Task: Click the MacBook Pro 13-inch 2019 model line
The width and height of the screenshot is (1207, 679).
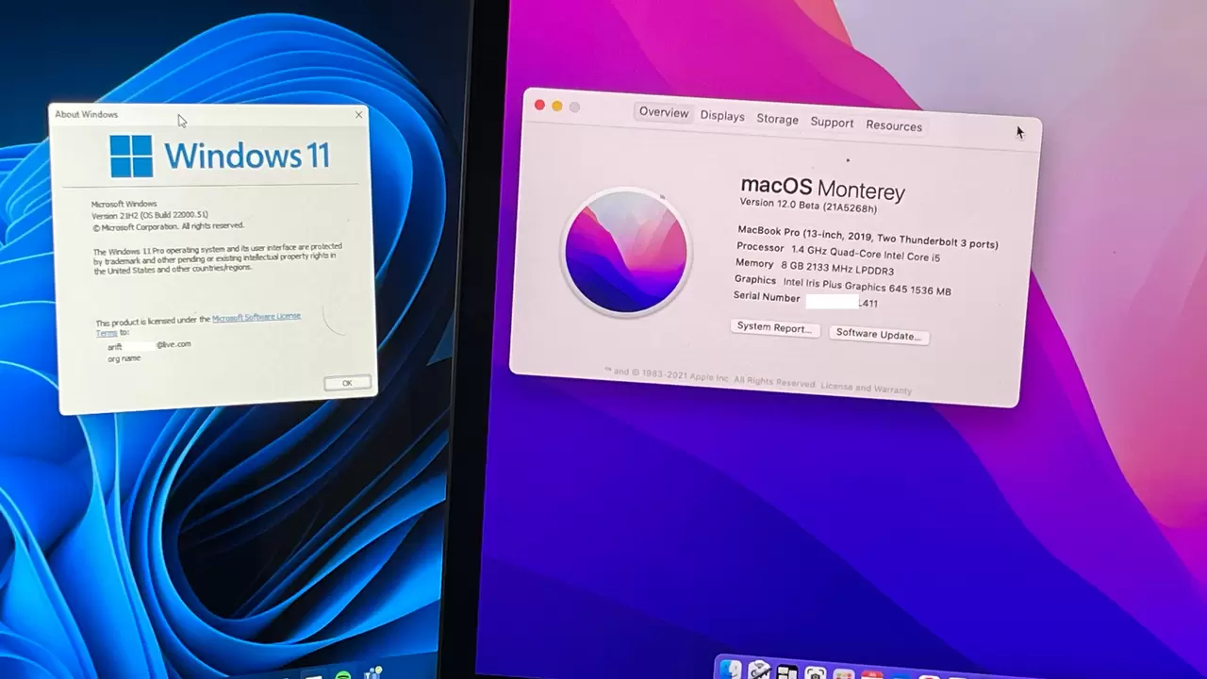Action: [868, 237]
